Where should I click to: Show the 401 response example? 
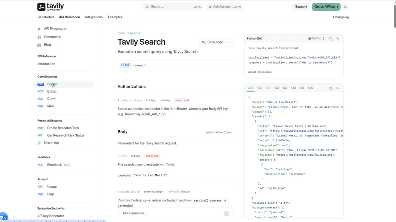click(x=268, y=88)
